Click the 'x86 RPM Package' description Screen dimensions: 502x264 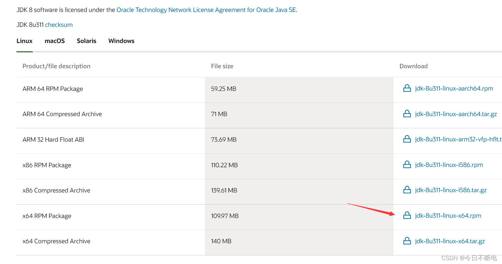pyautogui.click(x=47, y=165)
